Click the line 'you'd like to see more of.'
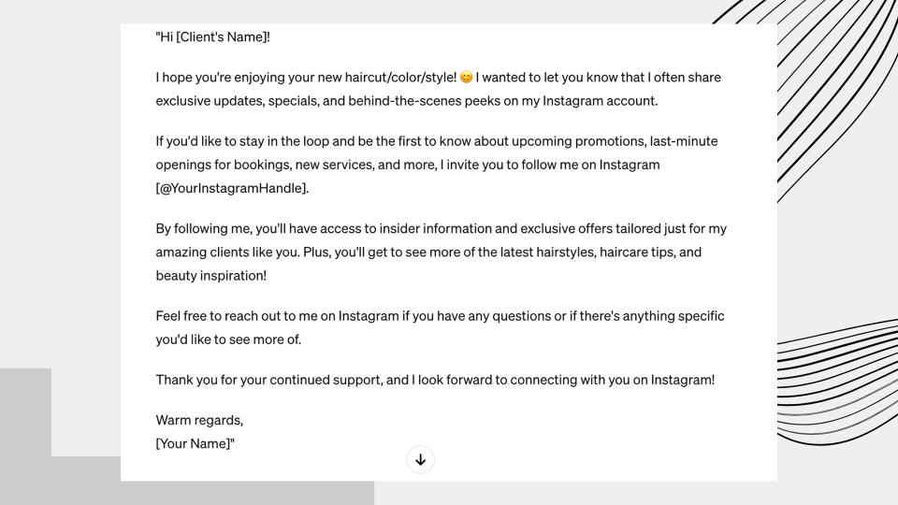The image size is (898, 505). pos(228,339)
